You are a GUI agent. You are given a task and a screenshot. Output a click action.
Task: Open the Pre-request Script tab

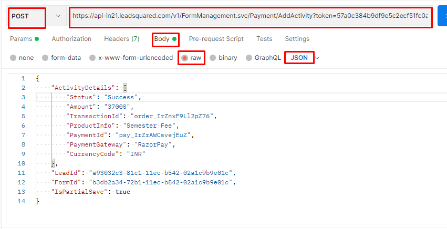tap(216, 39)
